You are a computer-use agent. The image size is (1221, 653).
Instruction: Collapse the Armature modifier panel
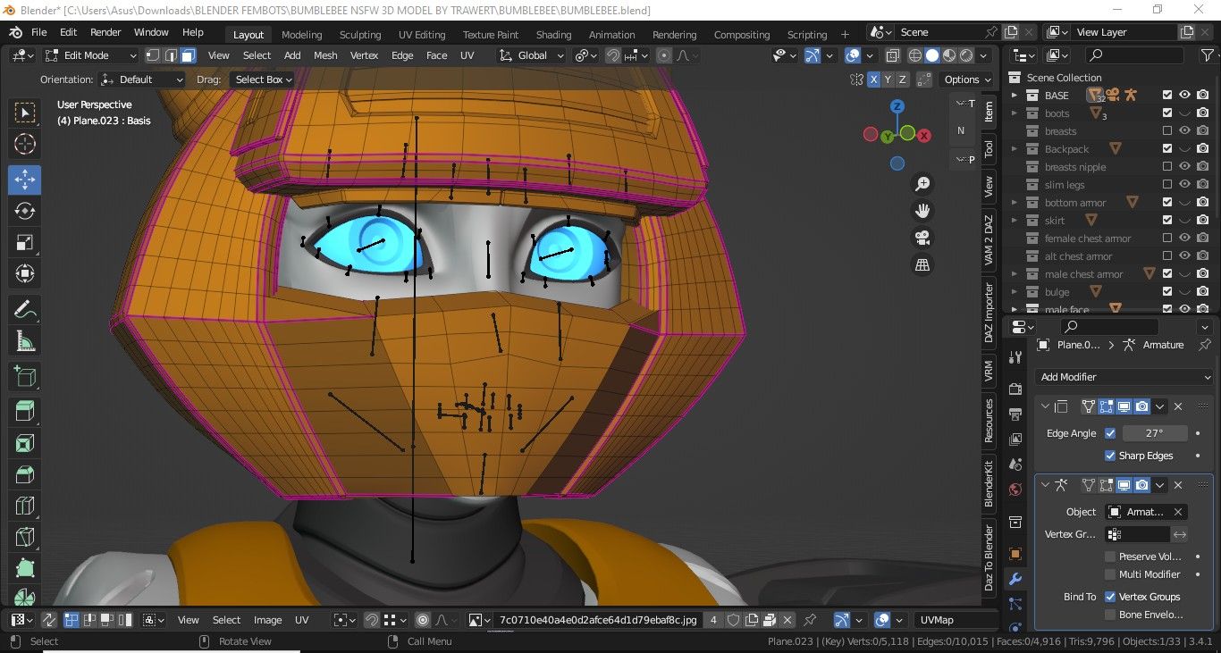click(1046, 485)
